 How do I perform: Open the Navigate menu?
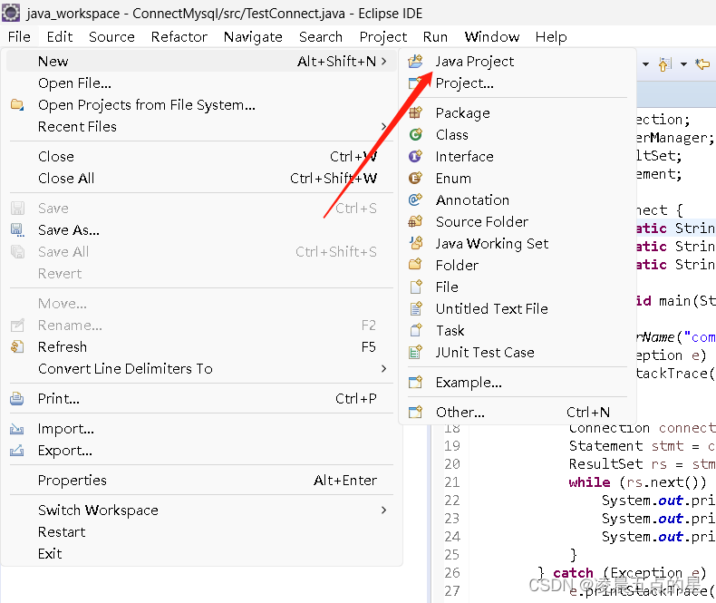[253, 36]
